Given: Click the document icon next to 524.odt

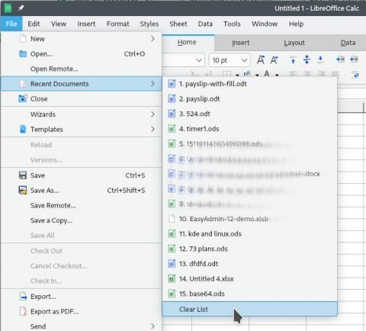Looking at the screenshot, I should [172, 114].
